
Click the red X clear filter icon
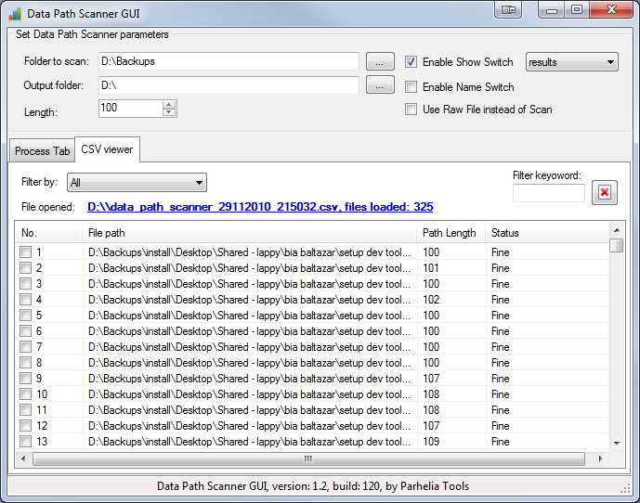pos(604,193)
